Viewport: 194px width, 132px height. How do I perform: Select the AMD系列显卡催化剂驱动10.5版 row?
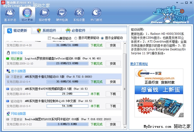click(x=63, y=80)
